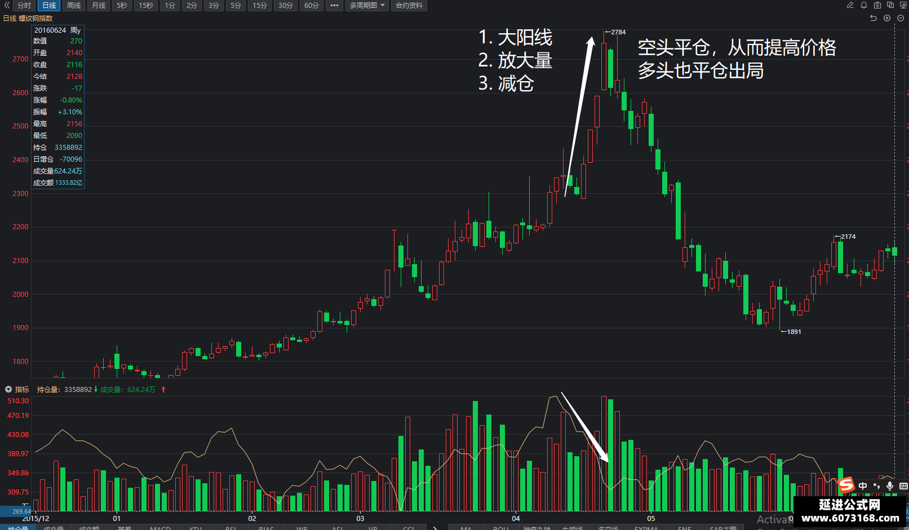Click the undo arrow above chart
The image size is (909, 530).
[873, 18]
